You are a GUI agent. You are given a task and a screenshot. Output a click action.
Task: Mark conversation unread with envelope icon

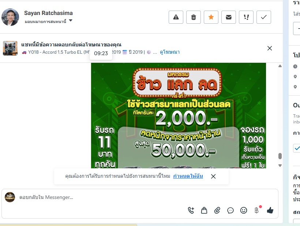pos(229,17)
